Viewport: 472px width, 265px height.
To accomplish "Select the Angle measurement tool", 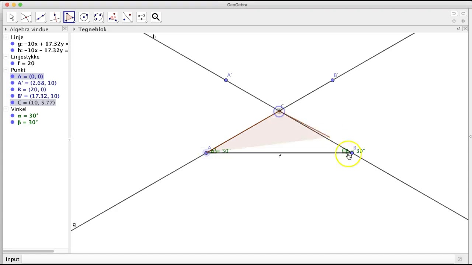I will (112, 17).
